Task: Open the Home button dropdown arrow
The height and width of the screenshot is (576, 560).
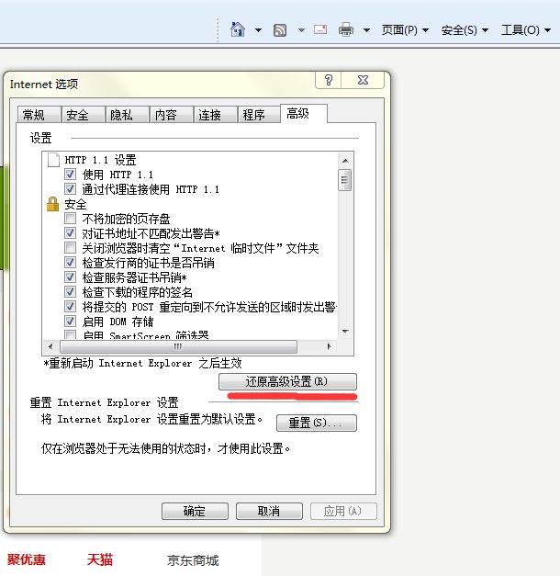Action: click(259, 30)
